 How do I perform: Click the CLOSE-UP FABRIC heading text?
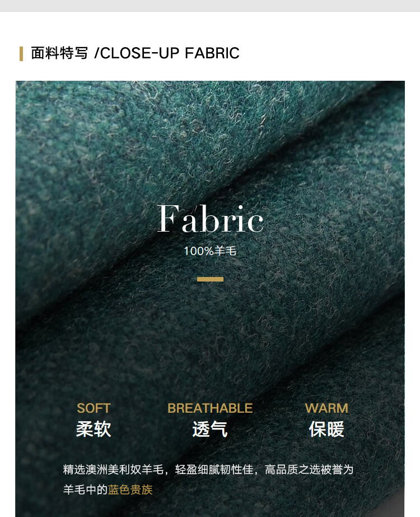(x=167, y=53)
